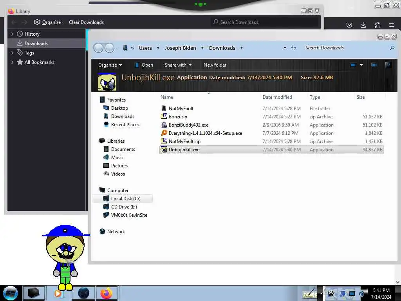Sort by Date modified column header
The height and width of the screenshot is (301, 401).
277,97
